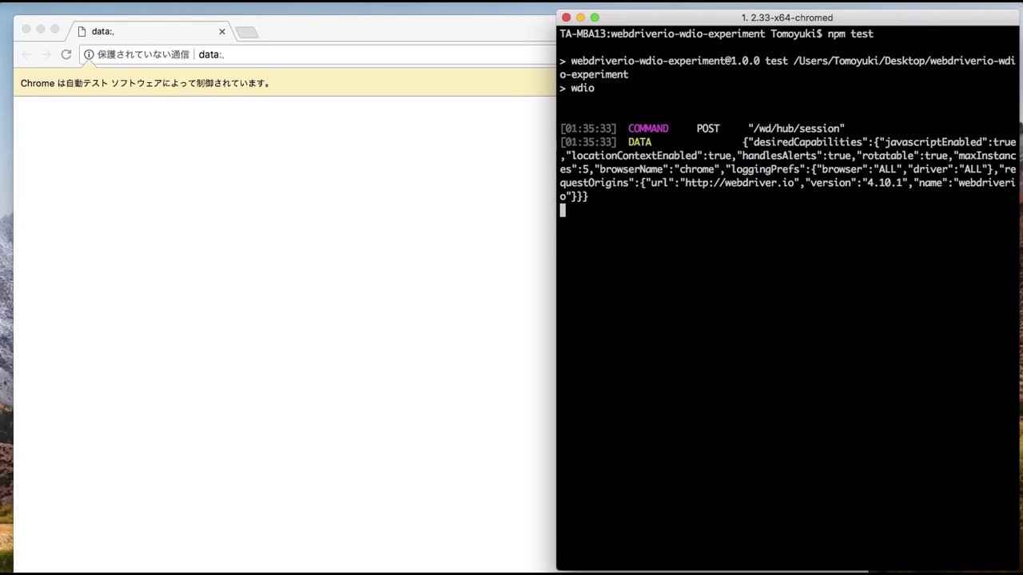
Task: Reload the Chrome page
Action: (66, 54)
